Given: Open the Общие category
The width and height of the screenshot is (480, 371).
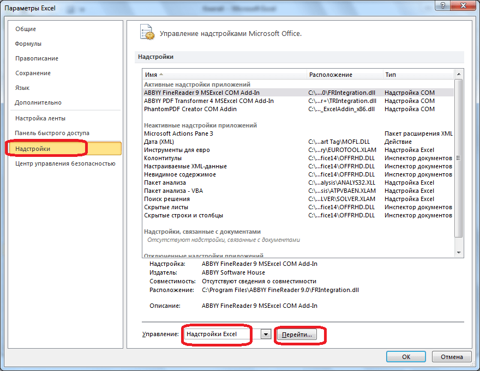Looking at the screenshot, I should click(26, 29).
